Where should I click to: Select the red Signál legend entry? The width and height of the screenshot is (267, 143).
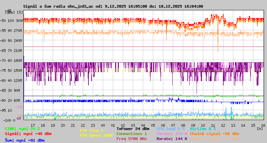click(x=28, y=134)
